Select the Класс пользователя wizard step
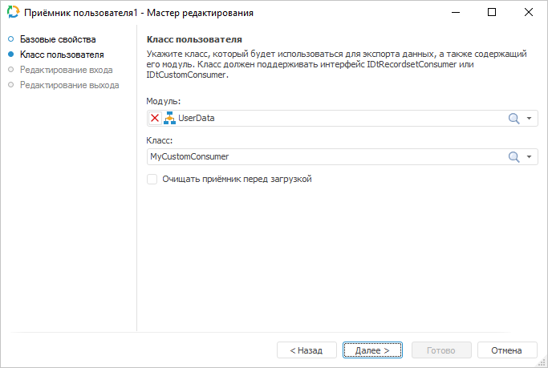 (x=61, y=55)
